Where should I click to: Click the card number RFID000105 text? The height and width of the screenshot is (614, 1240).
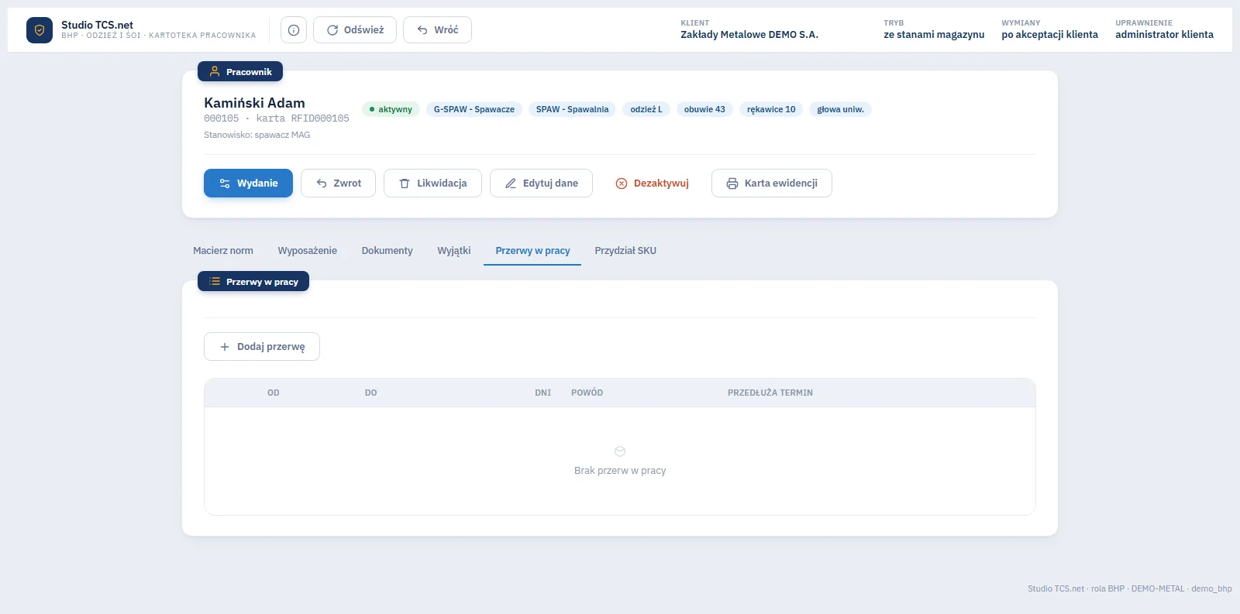point(320,118)
